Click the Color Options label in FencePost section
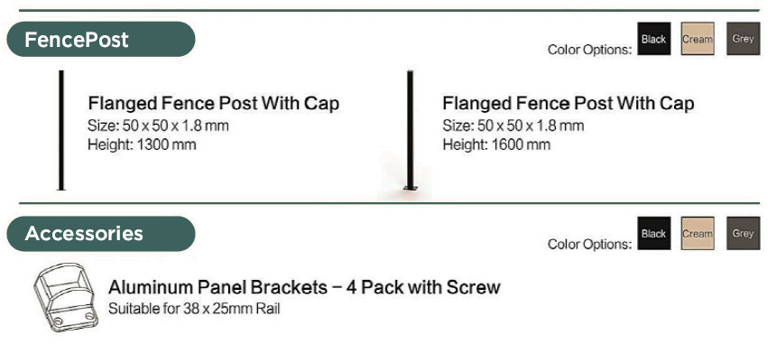This screenshot has width=776, height=363. click(x=590, y=50)
